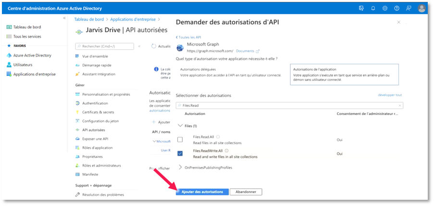Screen dimensions: 434x206
Task: Select Autorisations déléguées option card
Action: tap(232, 72)
